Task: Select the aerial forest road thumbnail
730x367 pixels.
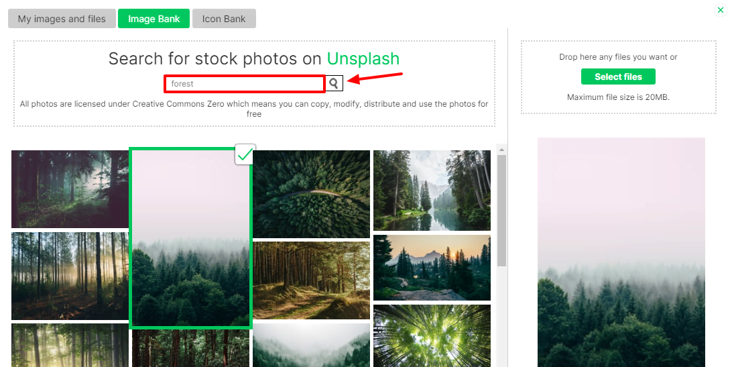Action: click(312, 194)
